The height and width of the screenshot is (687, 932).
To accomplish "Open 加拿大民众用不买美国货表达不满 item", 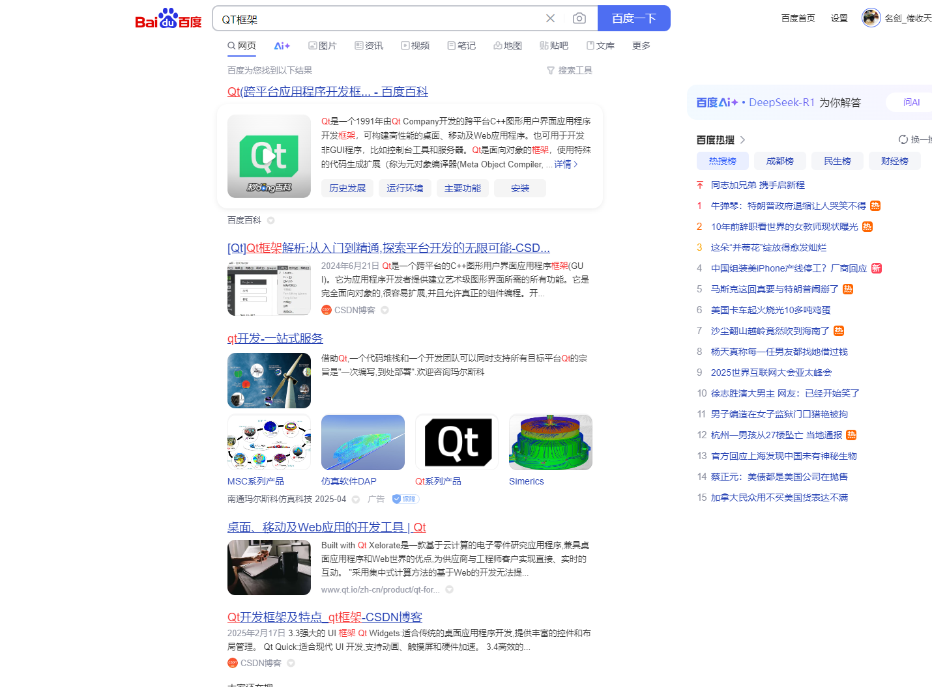I will coord(779,498).
